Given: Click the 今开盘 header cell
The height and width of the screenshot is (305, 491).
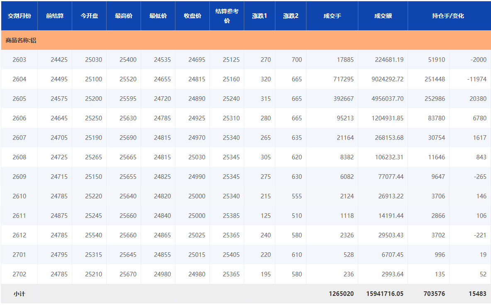Looking at the screenshot, I should [x=89, y=16].
